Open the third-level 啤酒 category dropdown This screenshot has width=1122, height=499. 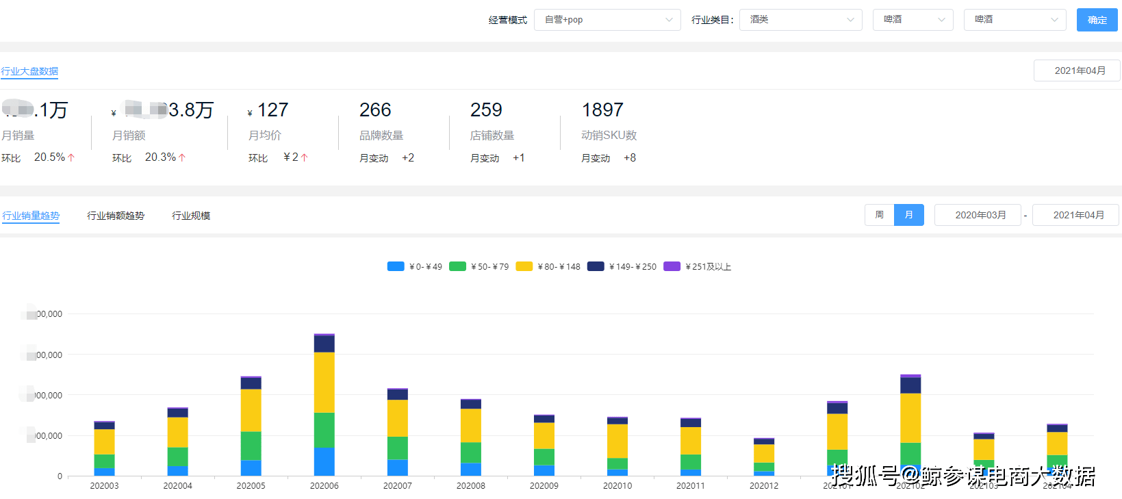tap(1015, 20)
